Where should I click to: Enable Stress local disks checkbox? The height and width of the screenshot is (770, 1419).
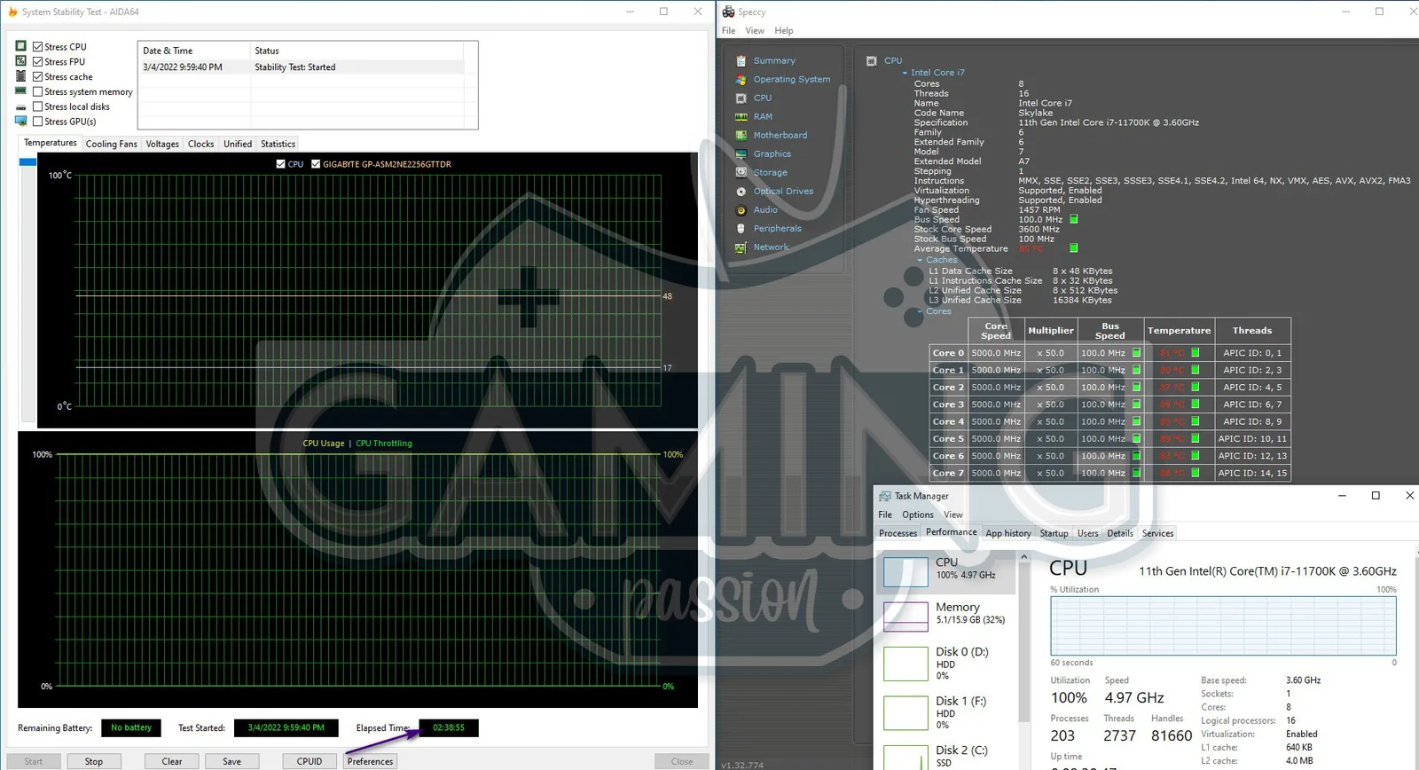click(x=37, y=106)
